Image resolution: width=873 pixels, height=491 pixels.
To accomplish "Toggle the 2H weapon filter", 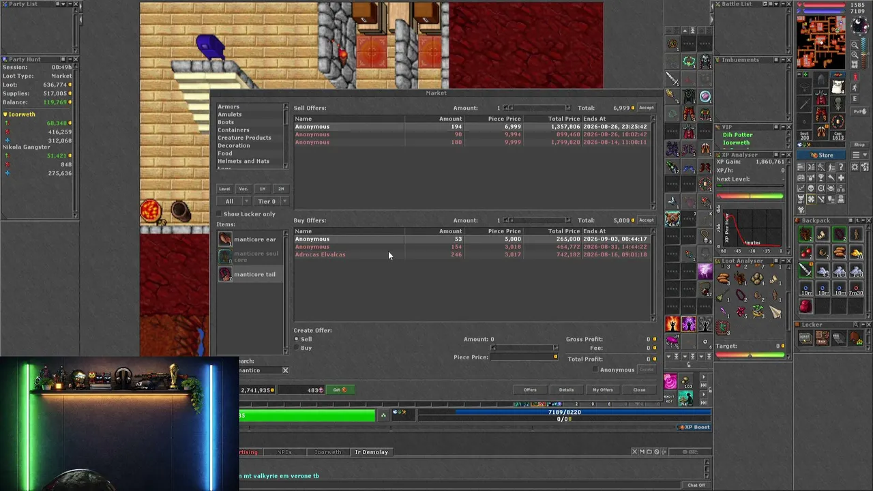I will (x=281, y=189).
